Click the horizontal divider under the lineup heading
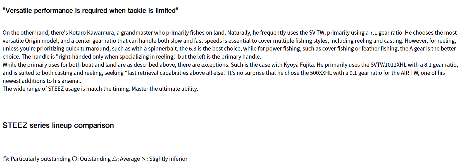The width and height of the screenshot is (462, 168). (232, 141)
